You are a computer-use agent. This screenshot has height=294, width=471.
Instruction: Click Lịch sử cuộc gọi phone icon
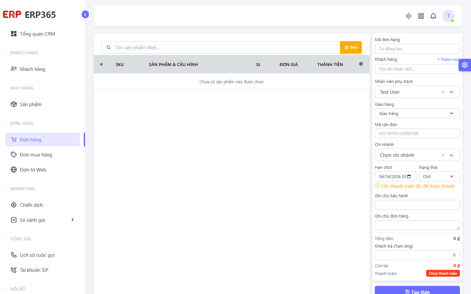[14, 255]
